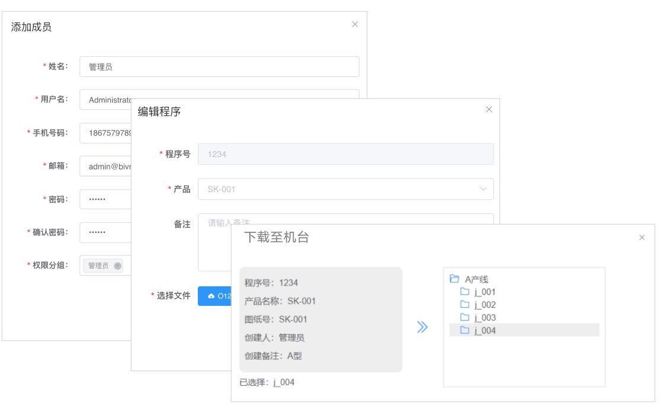
Task: Open the 产品 dropdown showing SK-001
Action: [x=345, y=189]
